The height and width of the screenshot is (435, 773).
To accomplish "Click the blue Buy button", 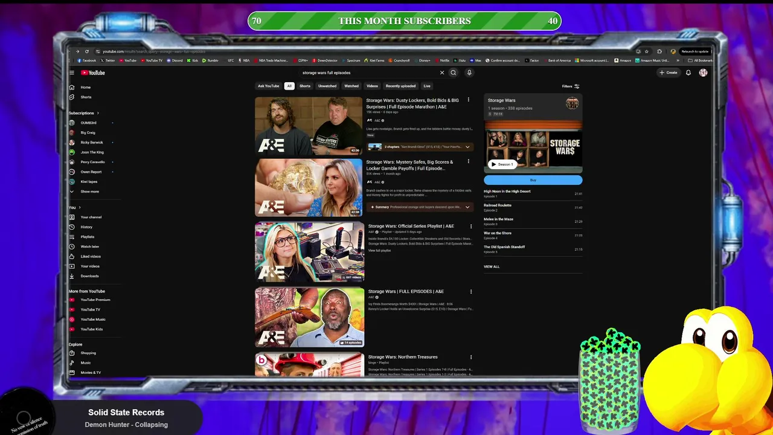I will pyautogui.click(x=533, y=180).
